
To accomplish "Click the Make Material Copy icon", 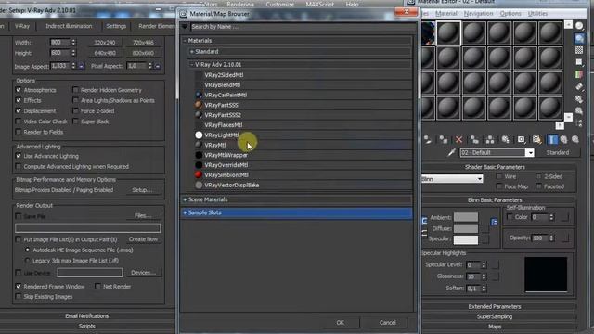I will pyautogui.click(x=474, y=140).
